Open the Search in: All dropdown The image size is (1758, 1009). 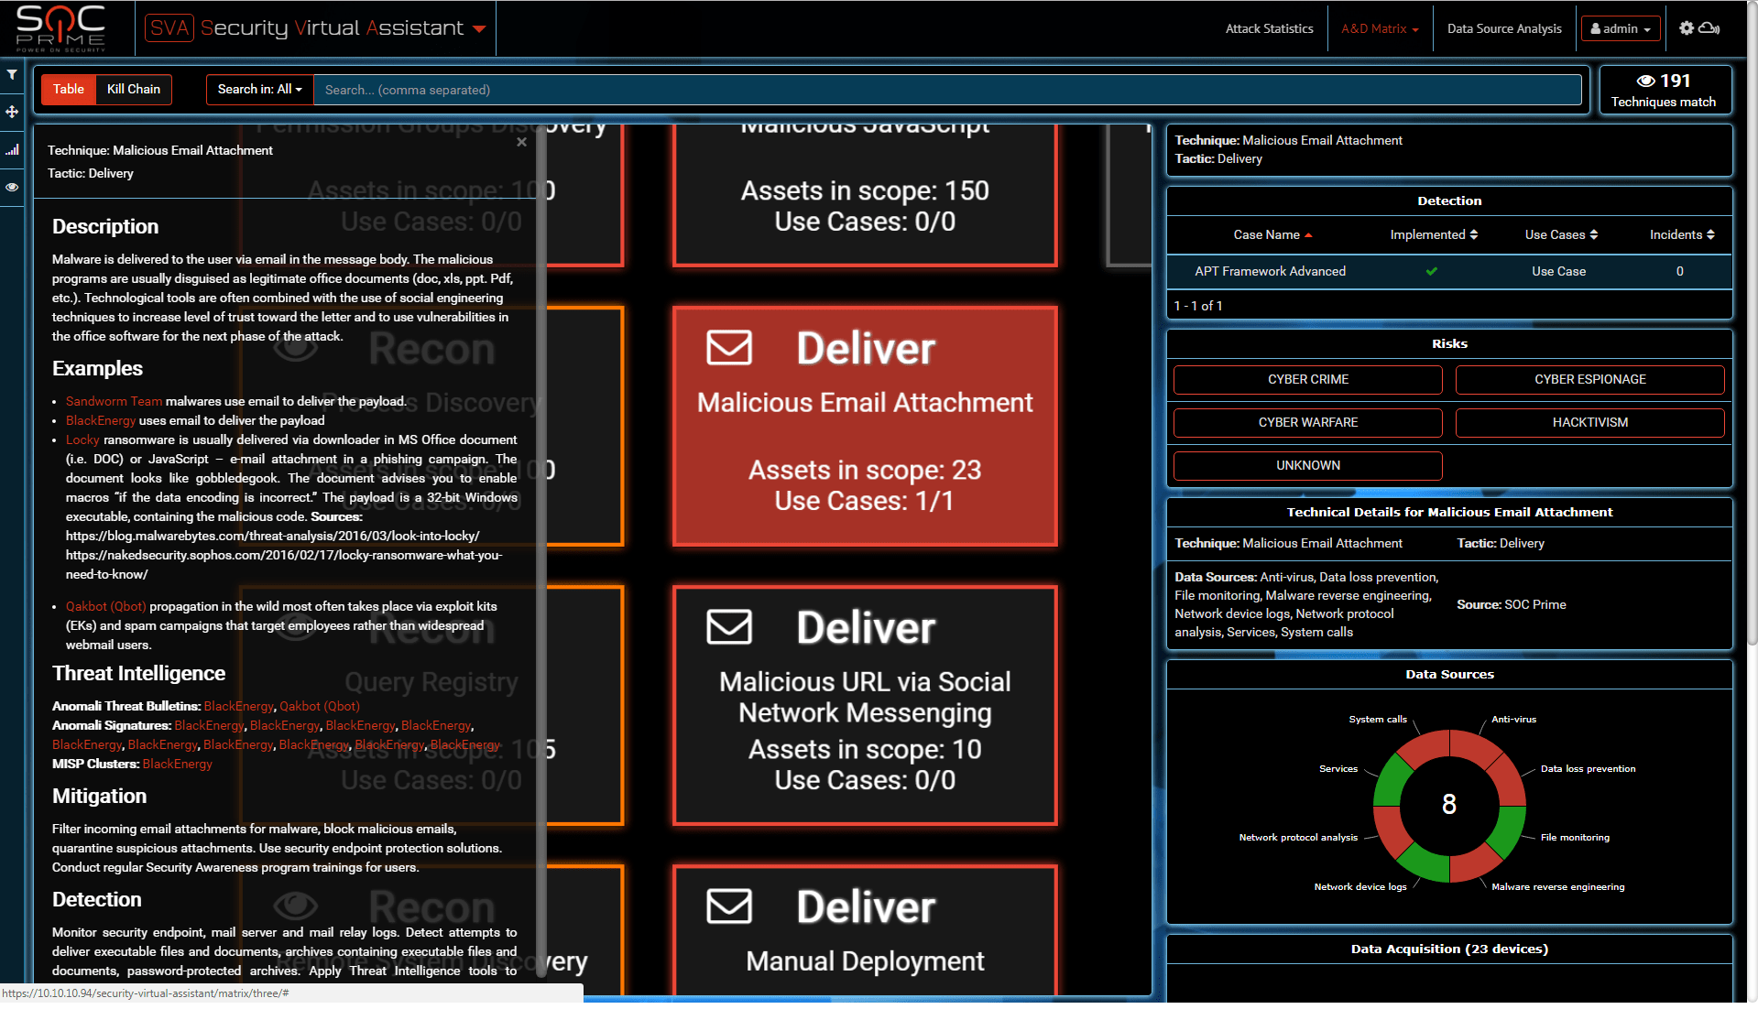[259, 90]
